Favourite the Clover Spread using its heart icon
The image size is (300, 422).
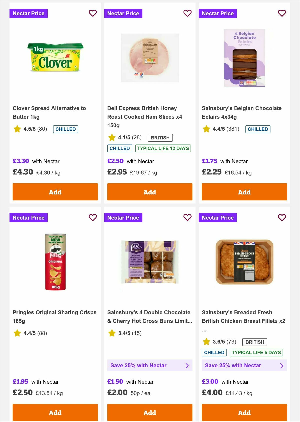(x=93, y=13)
